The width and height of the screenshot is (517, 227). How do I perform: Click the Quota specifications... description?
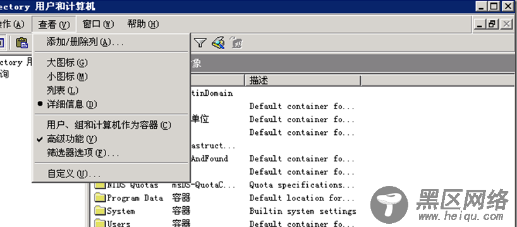301,185
